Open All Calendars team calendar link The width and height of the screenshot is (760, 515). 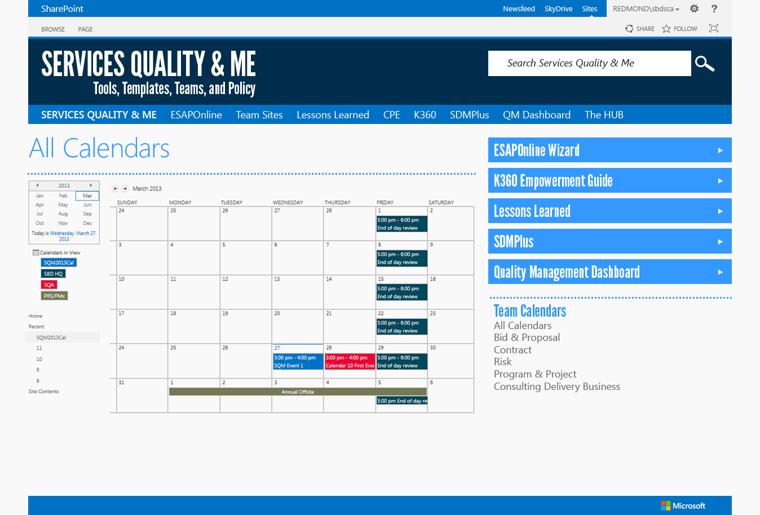(523, 326)
